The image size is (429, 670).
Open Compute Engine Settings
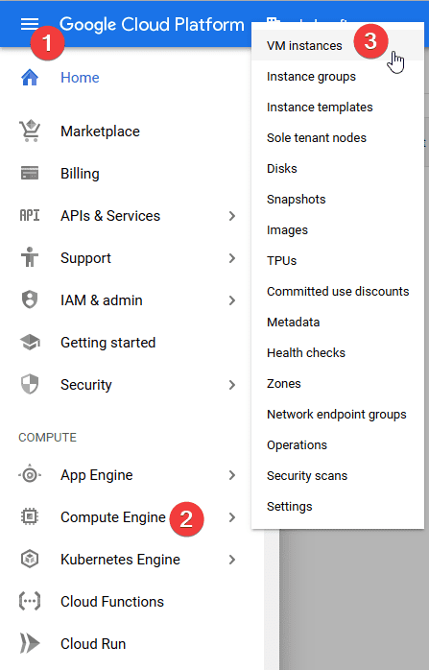pos(338,507)
